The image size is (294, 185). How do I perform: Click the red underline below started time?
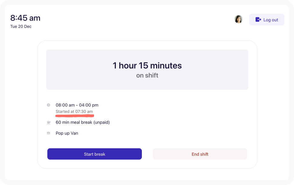click(x=75, y=116)
